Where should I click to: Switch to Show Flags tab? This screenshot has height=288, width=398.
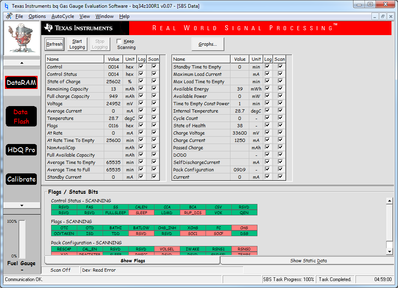[x=132, y=261]
